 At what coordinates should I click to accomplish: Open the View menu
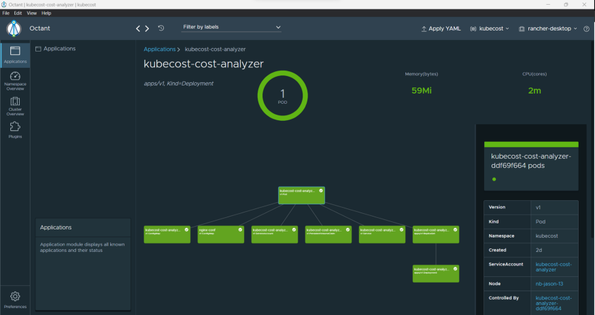coord(31,13)
